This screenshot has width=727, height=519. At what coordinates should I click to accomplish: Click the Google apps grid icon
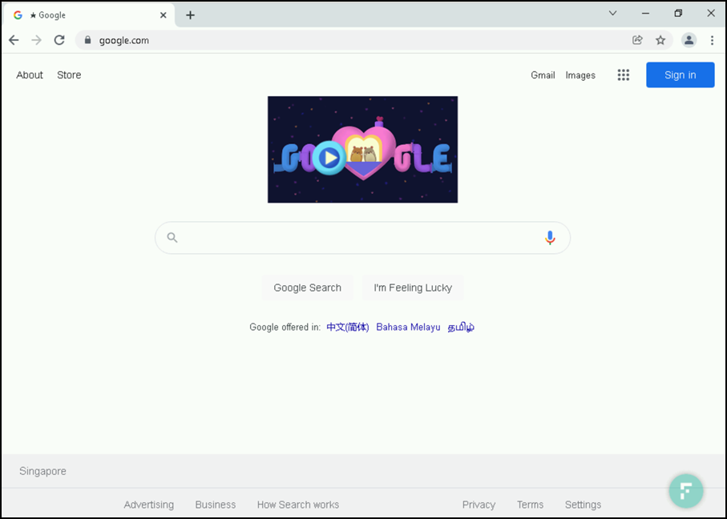(x=623, y=75)
